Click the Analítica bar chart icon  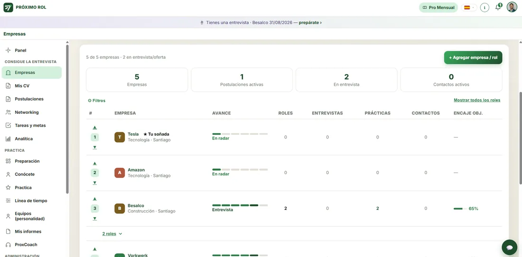click(9, 138)
